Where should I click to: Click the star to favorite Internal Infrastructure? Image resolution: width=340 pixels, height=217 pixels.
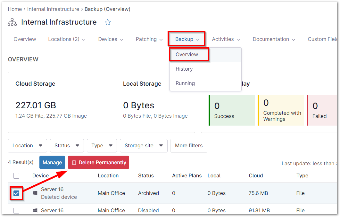tap(108, 22)
